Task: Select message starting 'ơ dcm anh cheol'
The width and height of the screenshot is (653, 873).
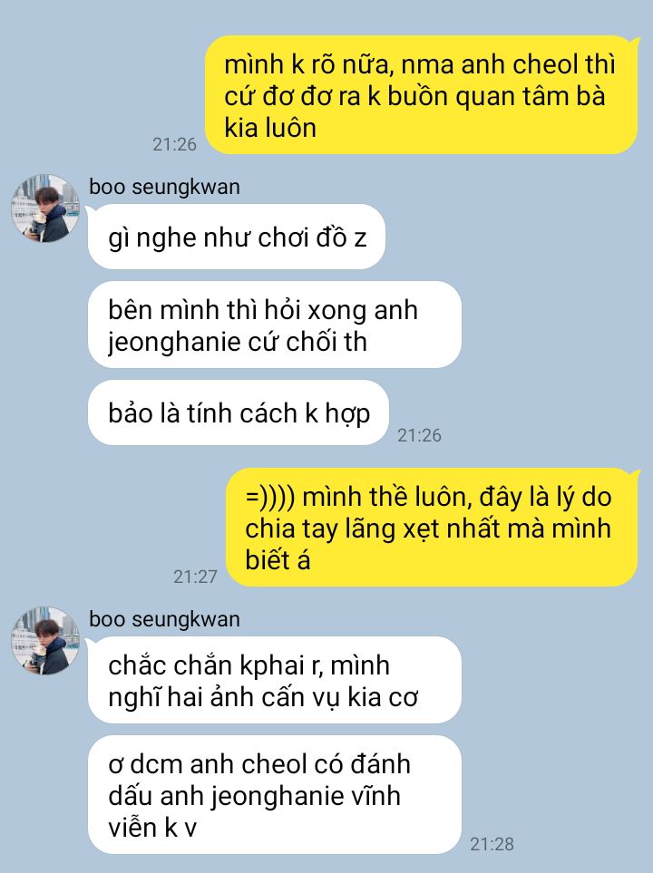Action: click(275, 794)
